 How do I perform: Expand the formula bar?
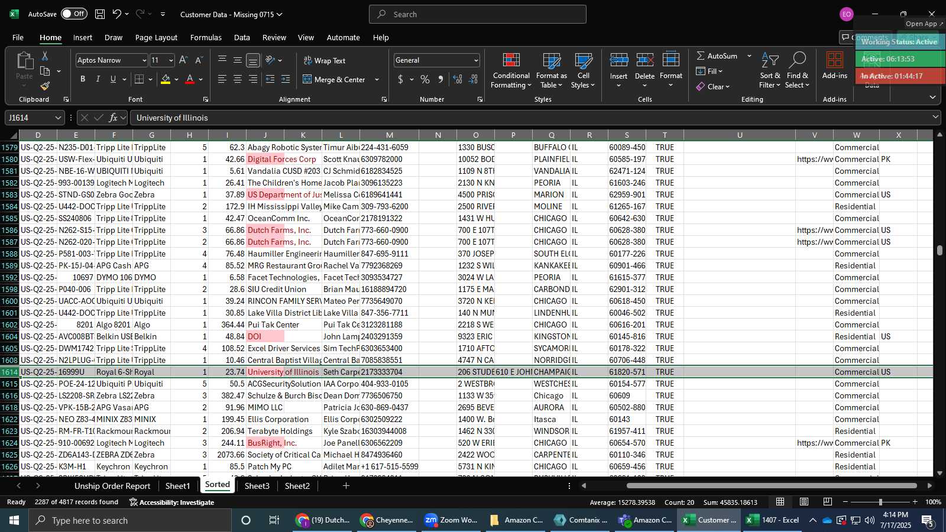[x=935, y=118]
